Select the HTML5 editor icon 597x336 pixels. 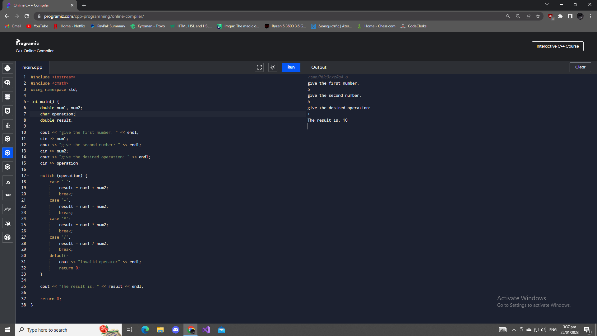pyautogui.click(x=7, y=111)
